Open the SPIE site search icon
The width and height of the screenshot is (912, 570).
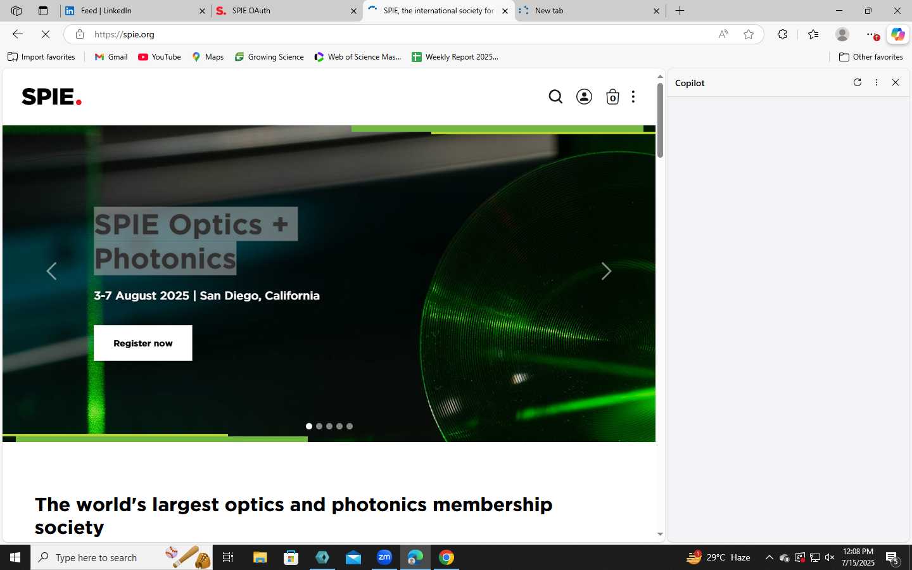click(x=555, y=97)
